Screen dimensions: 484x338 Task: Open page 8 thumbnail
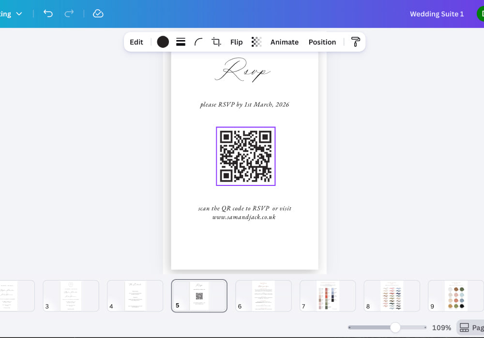click(392, 296)
